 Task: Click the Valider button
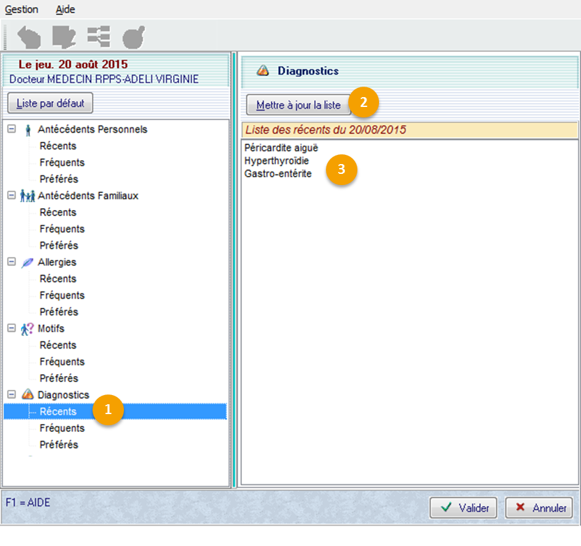pyautogui.click(x=463, y=508)
